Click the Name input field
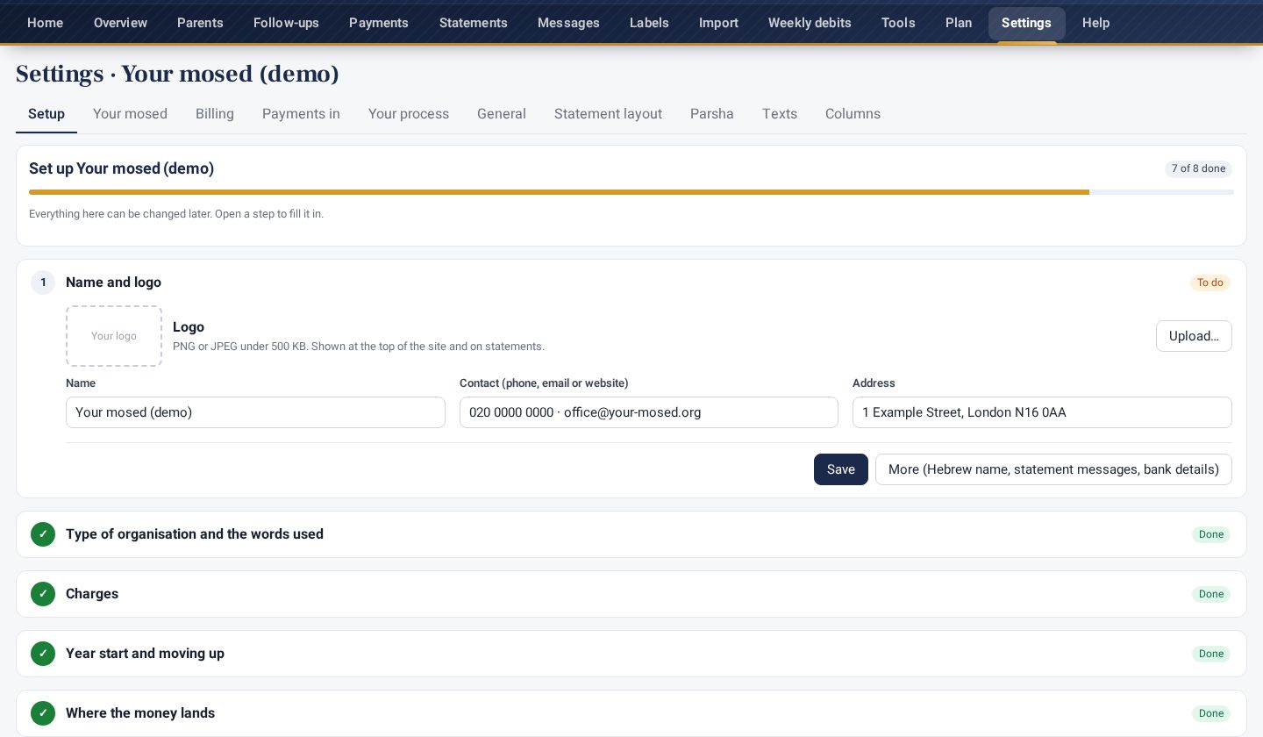 255,412
